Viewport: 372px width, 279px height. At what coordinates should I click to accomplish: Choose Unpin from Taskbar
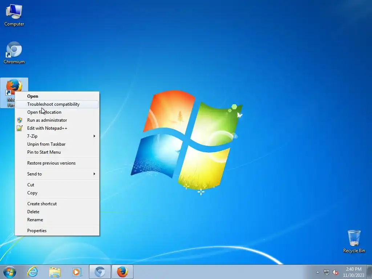pos(57,144)
